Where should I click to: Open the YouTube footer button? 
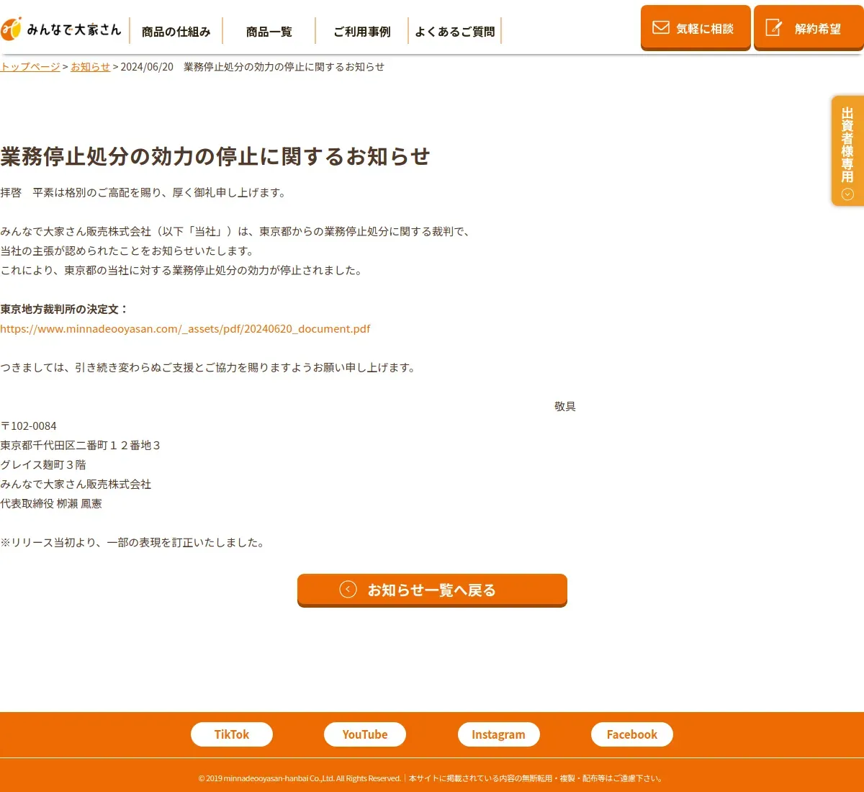[365, 734]
